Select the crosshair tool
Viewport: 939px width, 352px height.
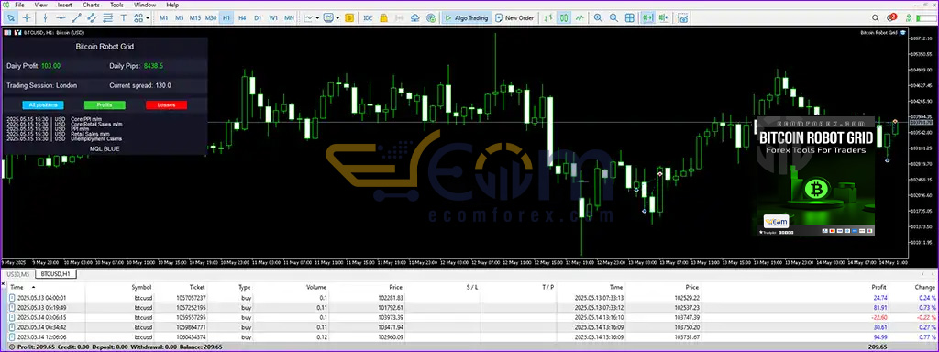tap(27, 18)
